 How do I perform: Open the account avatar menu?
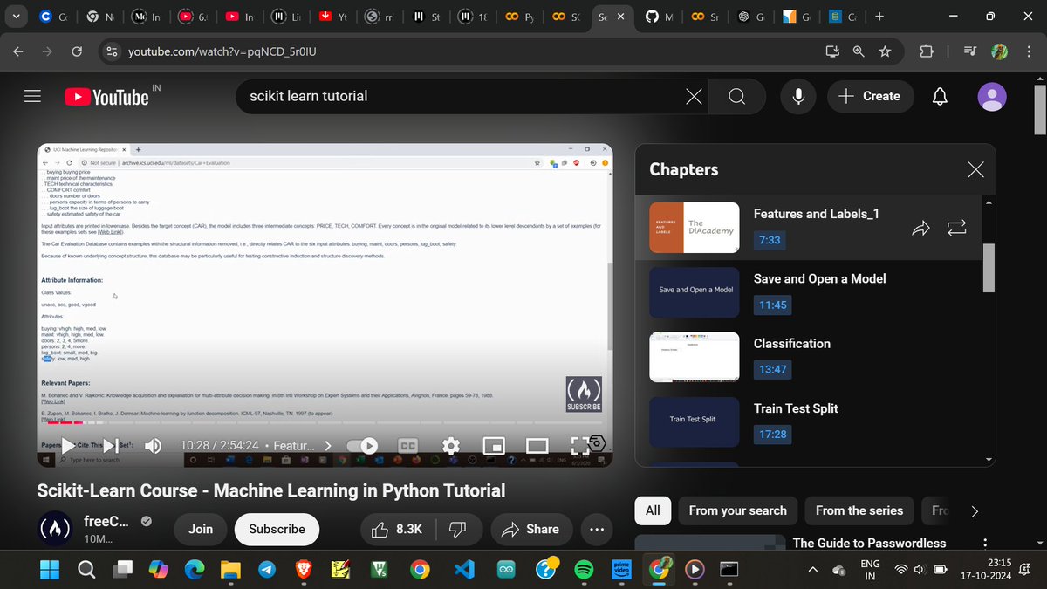pos(992,97)
